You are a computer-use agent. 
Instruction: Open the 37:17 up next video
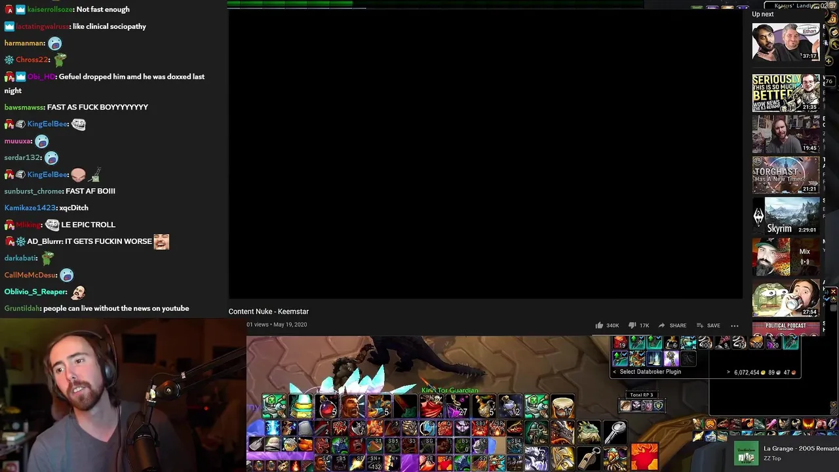pos(785,43)
